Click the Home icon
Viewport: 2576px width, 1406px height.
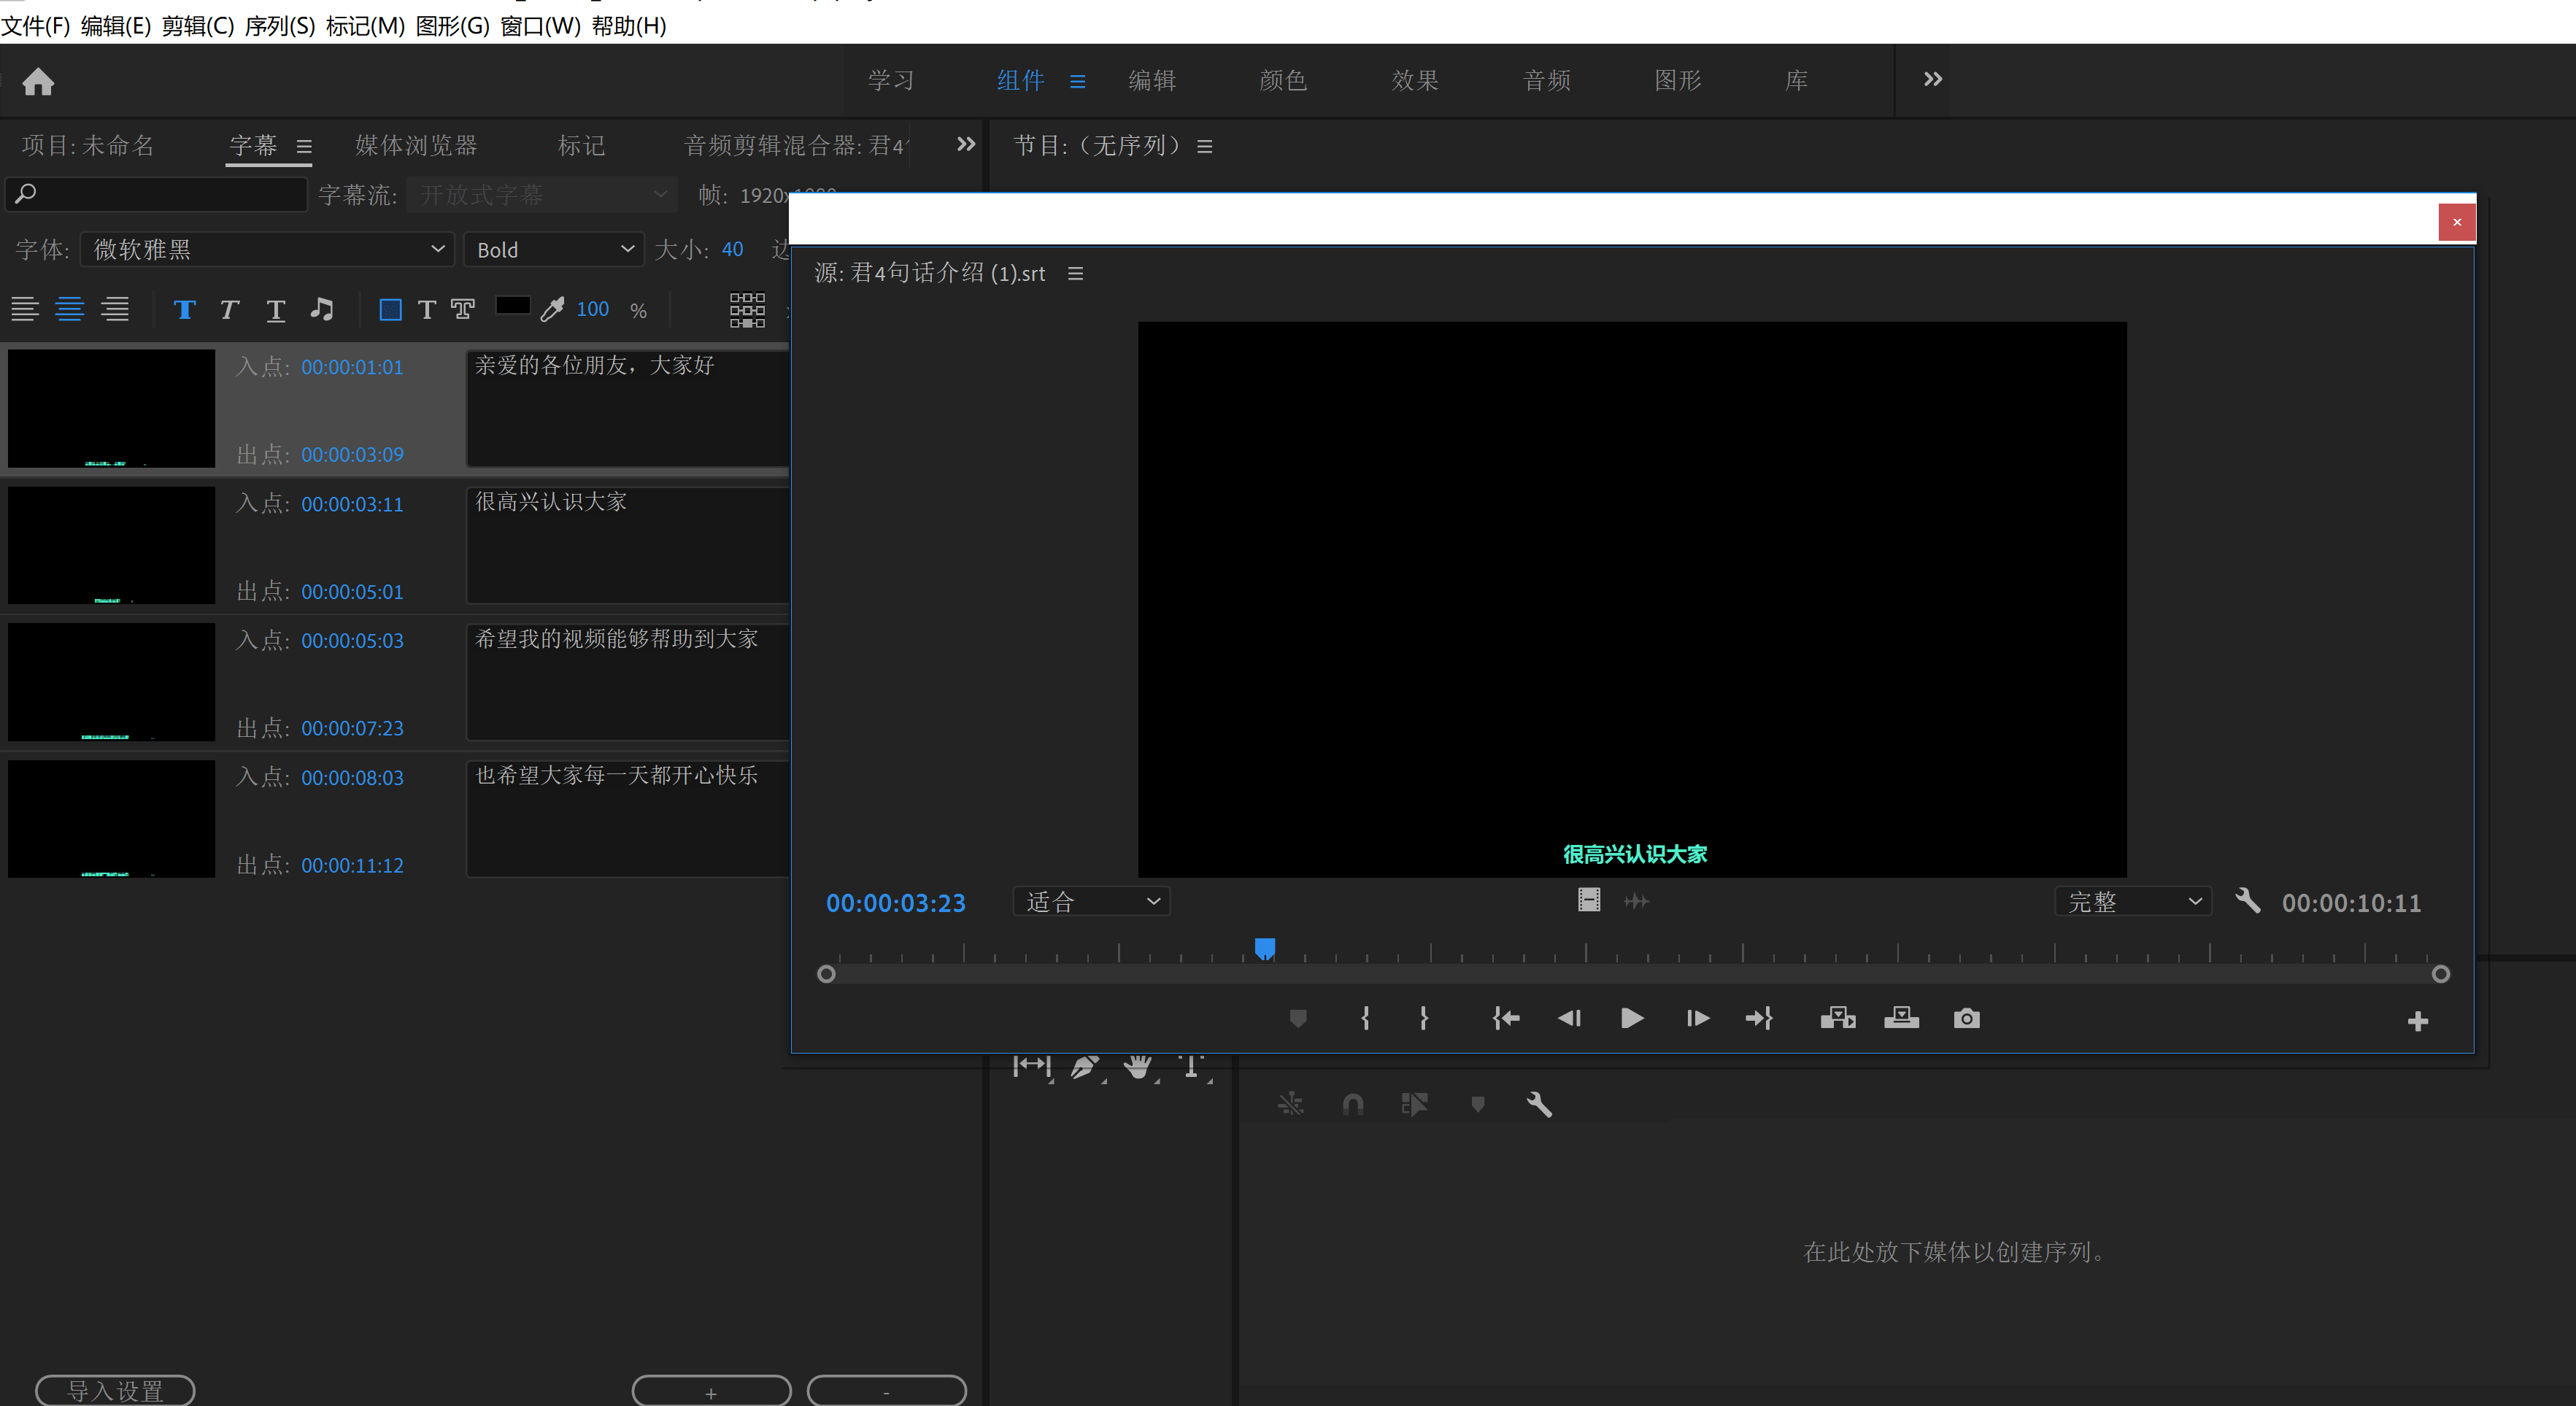click(38, 81)
